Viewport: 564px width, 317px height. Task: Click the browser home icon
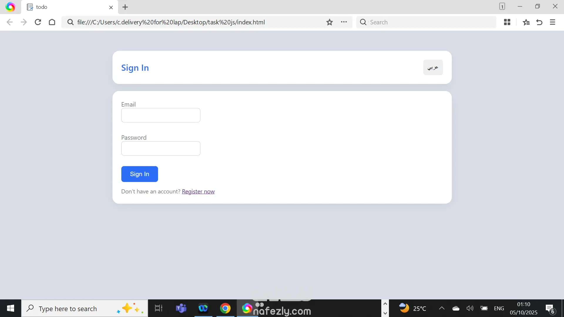coord(52,22)
